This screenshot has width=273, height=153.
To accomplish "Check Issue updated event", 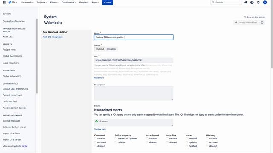I will [187, 142].
